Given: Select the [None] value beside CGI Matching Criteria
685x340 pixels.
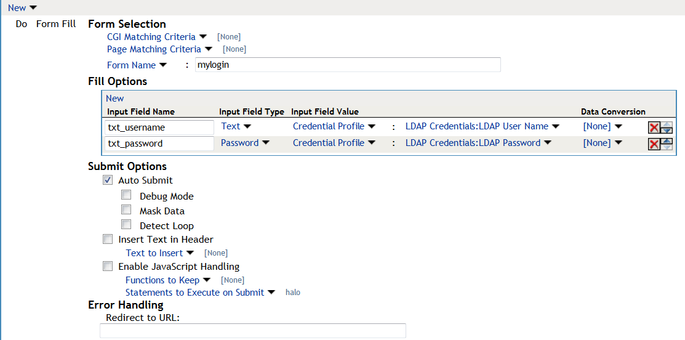Looking at the screenshot, I should point(229,37).
